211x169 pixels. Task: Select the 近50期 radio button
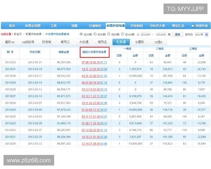[95, 34]
